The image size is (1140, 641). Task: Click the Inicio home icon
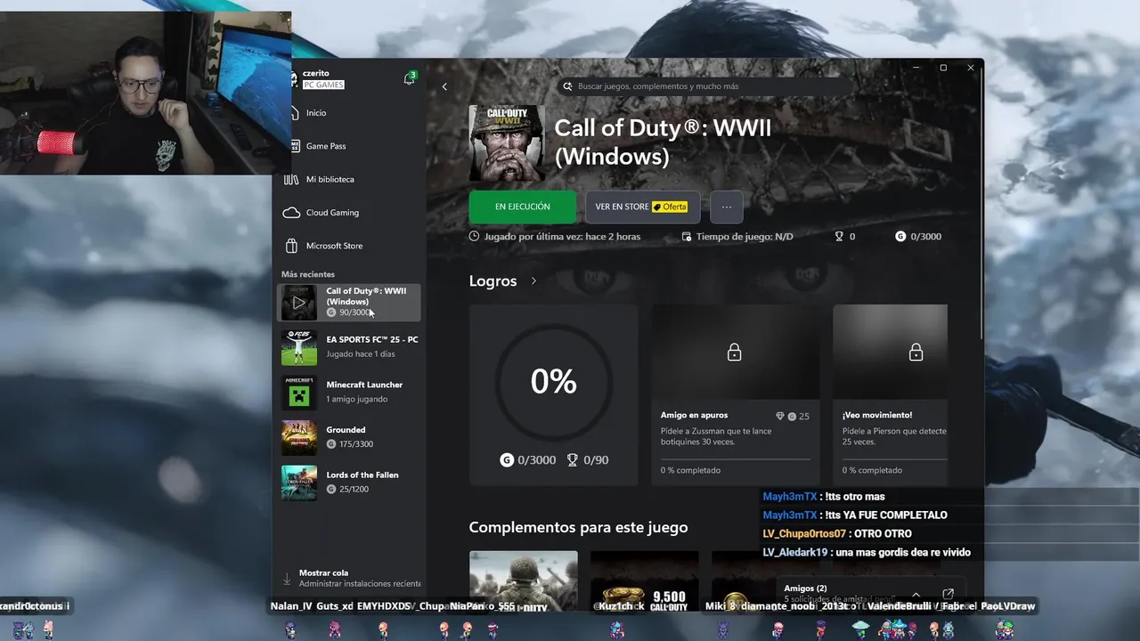point(294,113)
